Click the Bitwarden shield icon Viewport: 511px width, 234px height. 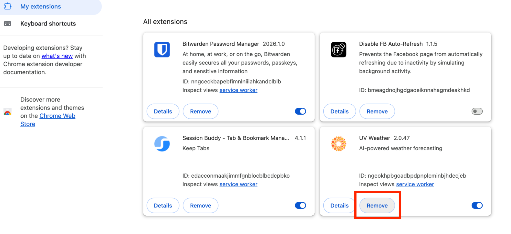pyautogui.click(x=162, y=50)
